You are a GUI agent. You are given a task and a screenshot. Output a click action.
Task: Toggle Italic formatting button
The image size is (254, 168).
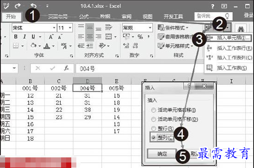(25, 36)
